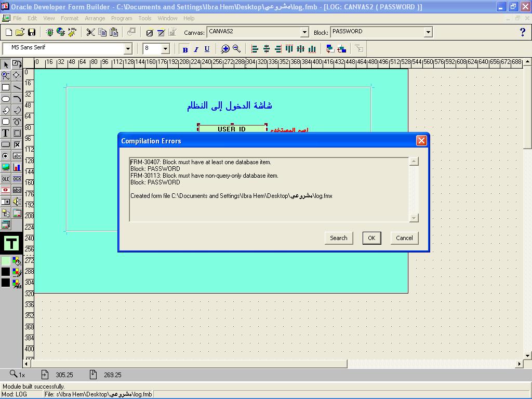The image size is (532, 399).
Task: Click the Cut scissors icon
Action: pyautogui.click(x=90, y=32)
